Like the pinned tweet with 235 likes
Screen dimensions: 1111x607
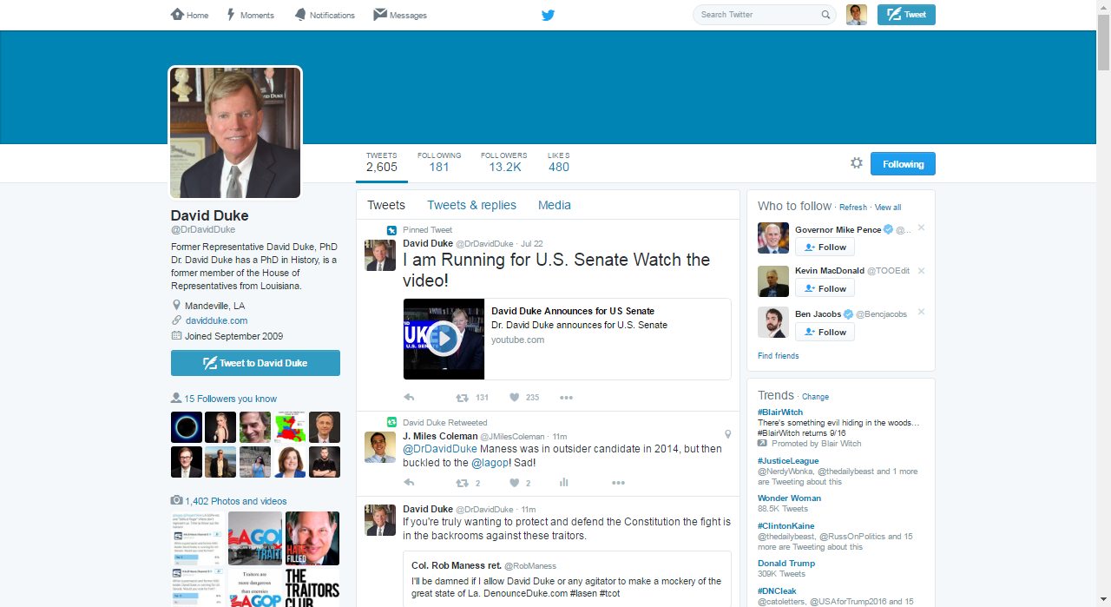(515, 398)
